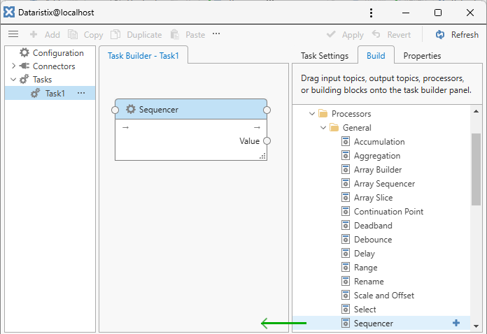The width and height of the screenshot is (487, 334).
Task: Collapse the General folder
Action: tap(323, 128)
